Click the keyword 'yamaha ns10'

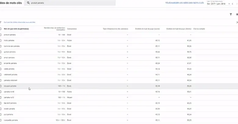click(x=9, y=97)
